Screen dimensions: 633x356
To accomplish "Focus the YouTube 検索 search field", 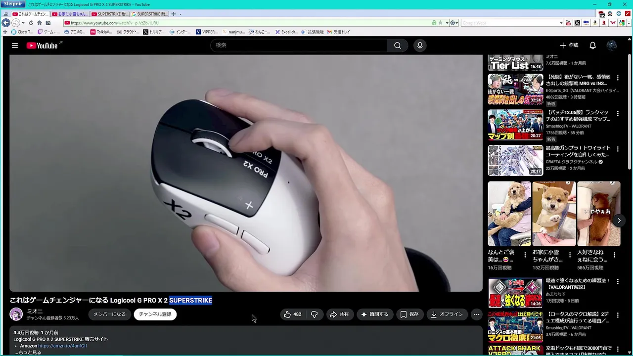I will click(x=299, y=45).
